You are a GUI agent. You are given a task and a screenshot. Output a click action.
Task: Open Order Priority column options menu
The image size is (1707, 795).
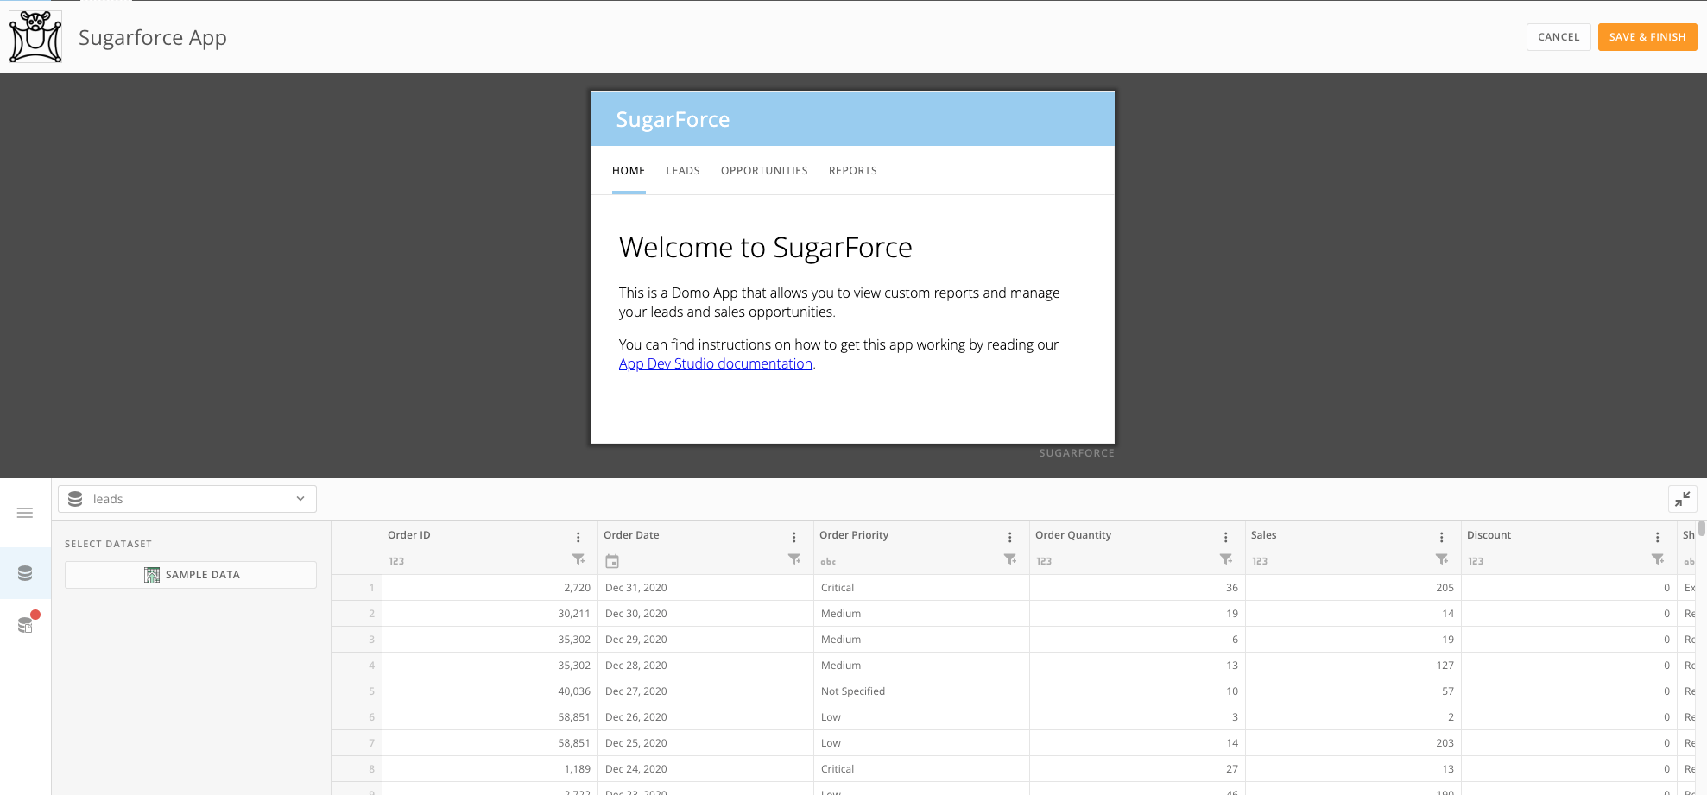click(1010, 537)
